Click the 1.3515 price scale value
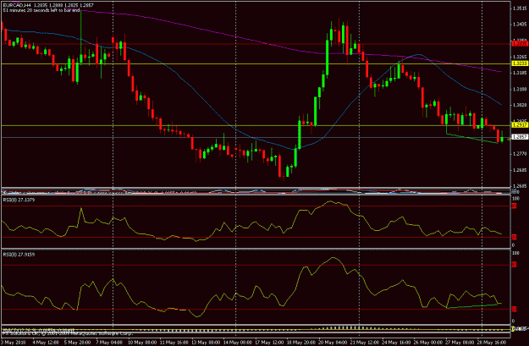 coord(520,8)
